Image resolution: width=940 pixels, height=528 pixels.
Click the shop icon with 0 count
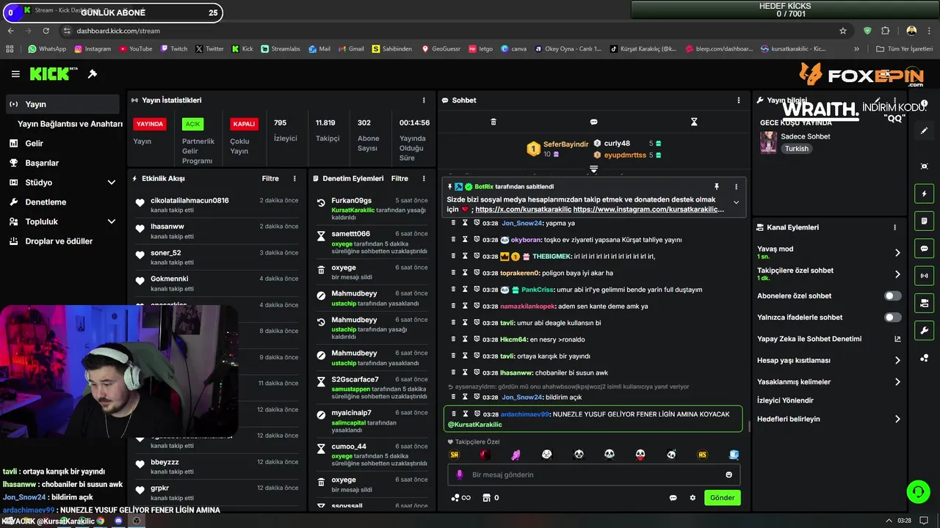[490, 498]
